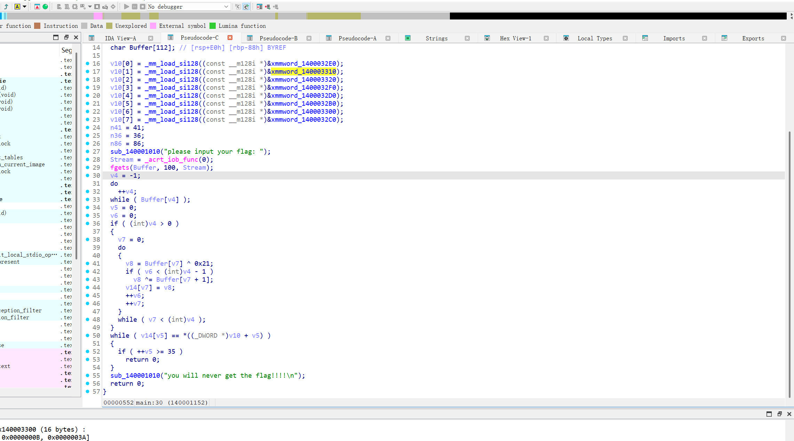Image resolution: width=794 pixels, height=441 pixels.
Task: Click the yellow 'A' text icon
Action: (x=17, y=7)
